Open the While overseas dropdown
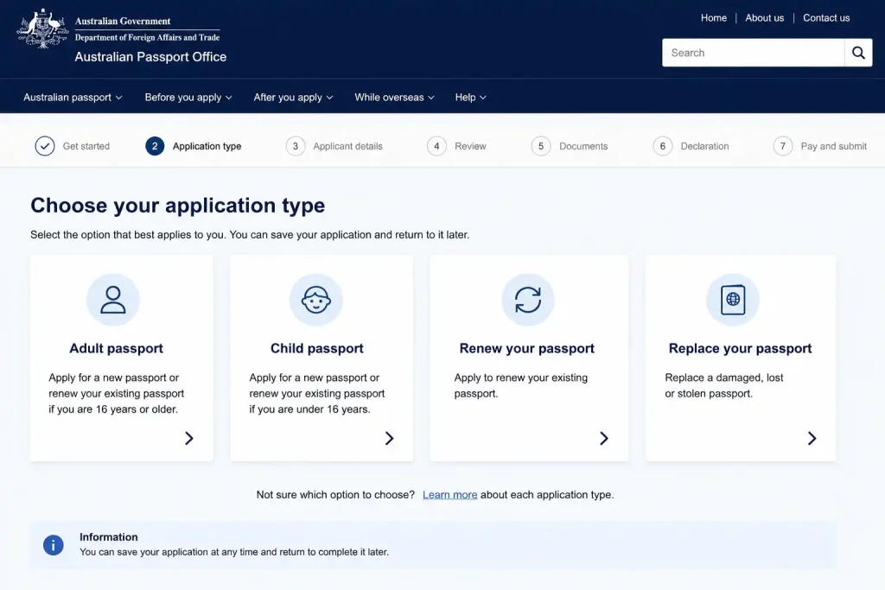Image resolution: width=885 pixels, height=590 pixels. tap(394, 97)
